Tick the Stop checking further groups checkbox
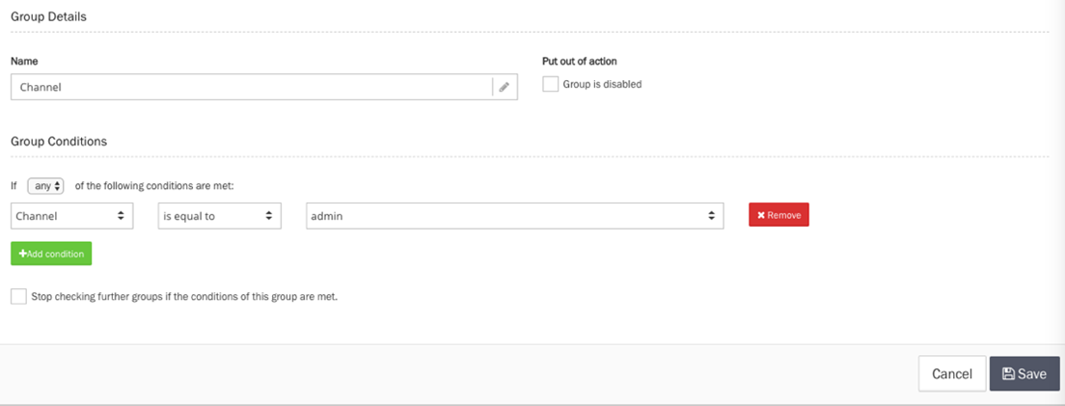This screenshot has width=1065, height=406. click(x=18, y=297)
